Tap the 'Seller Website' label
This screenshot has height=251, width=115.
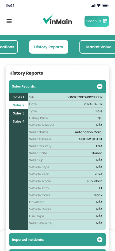pos(40,223)
